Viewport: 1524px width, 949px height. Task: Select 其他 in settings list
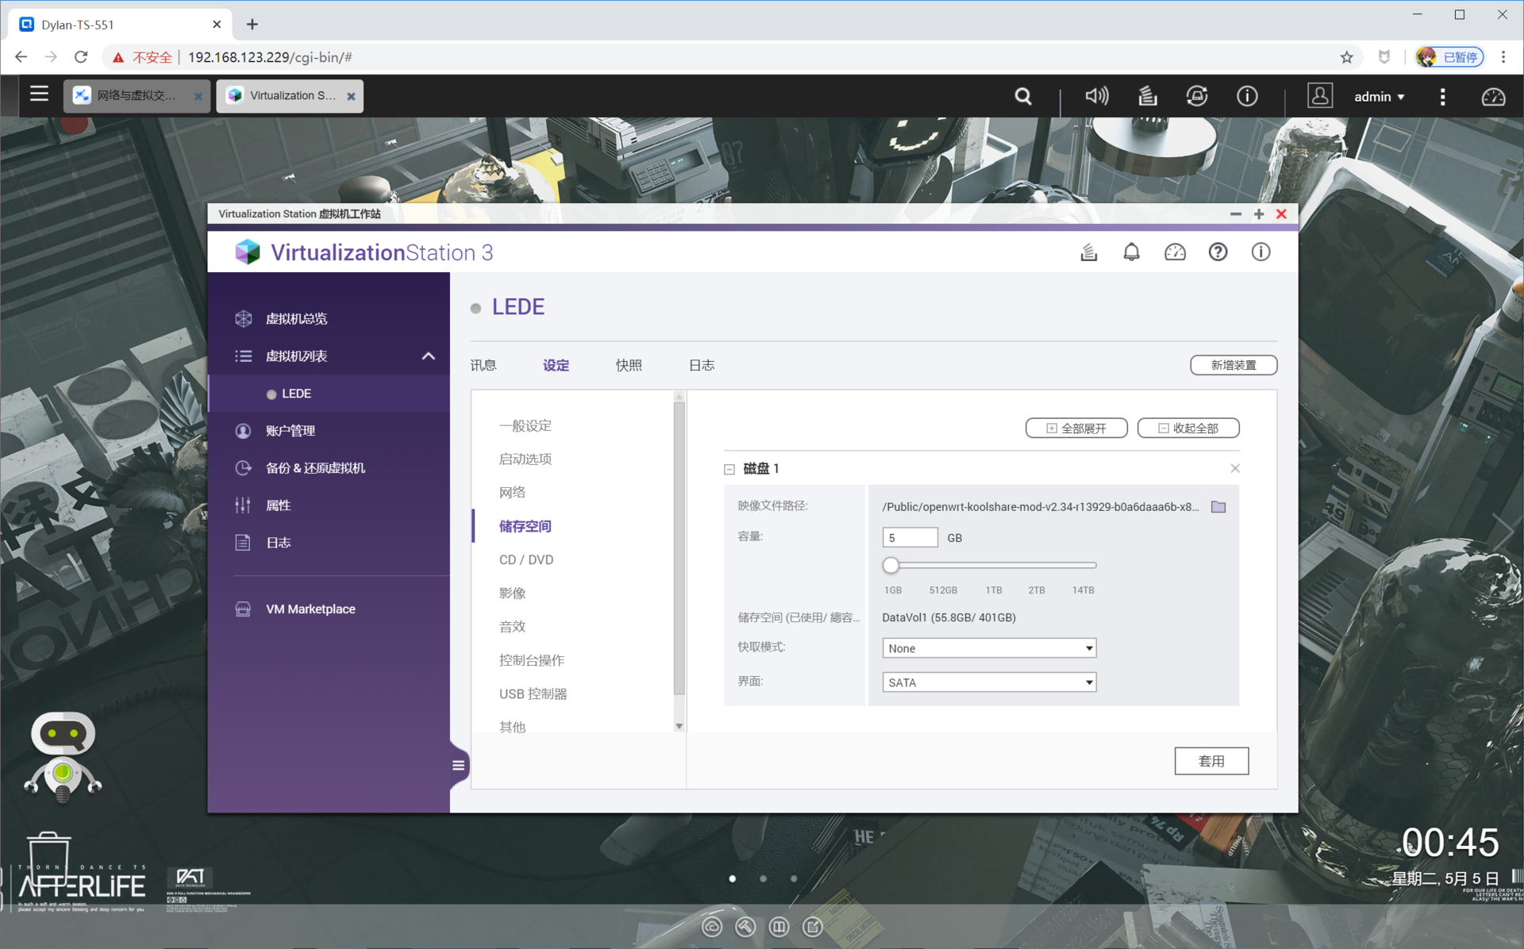pos(513,726)
